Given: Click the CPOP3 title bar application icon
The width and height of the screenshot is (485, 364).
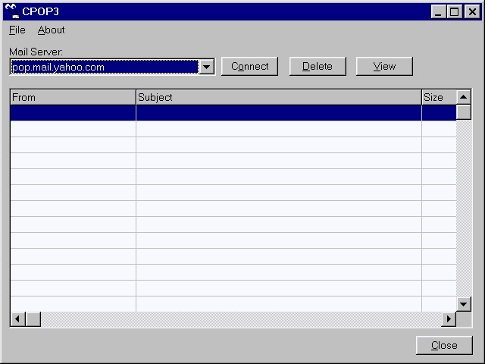Looking at the screenshot, I should point(12,11).
